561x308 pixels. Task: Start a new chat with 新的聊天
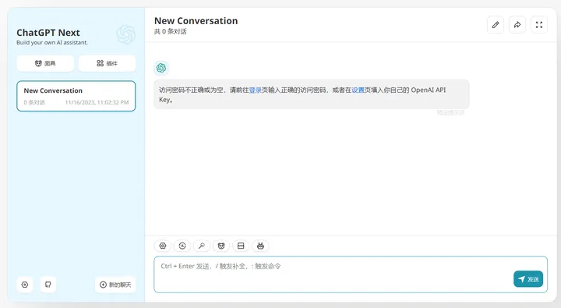[x=115, y=285]
